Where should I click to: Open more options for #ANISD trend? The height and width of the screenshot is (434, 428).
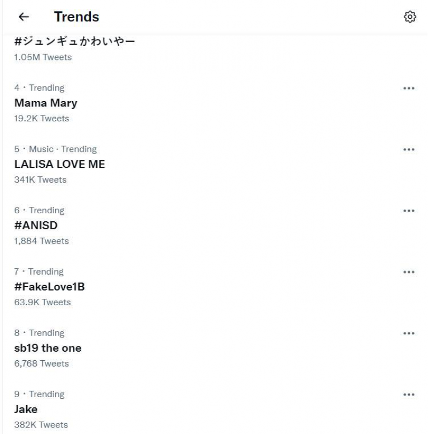point(409,211)
